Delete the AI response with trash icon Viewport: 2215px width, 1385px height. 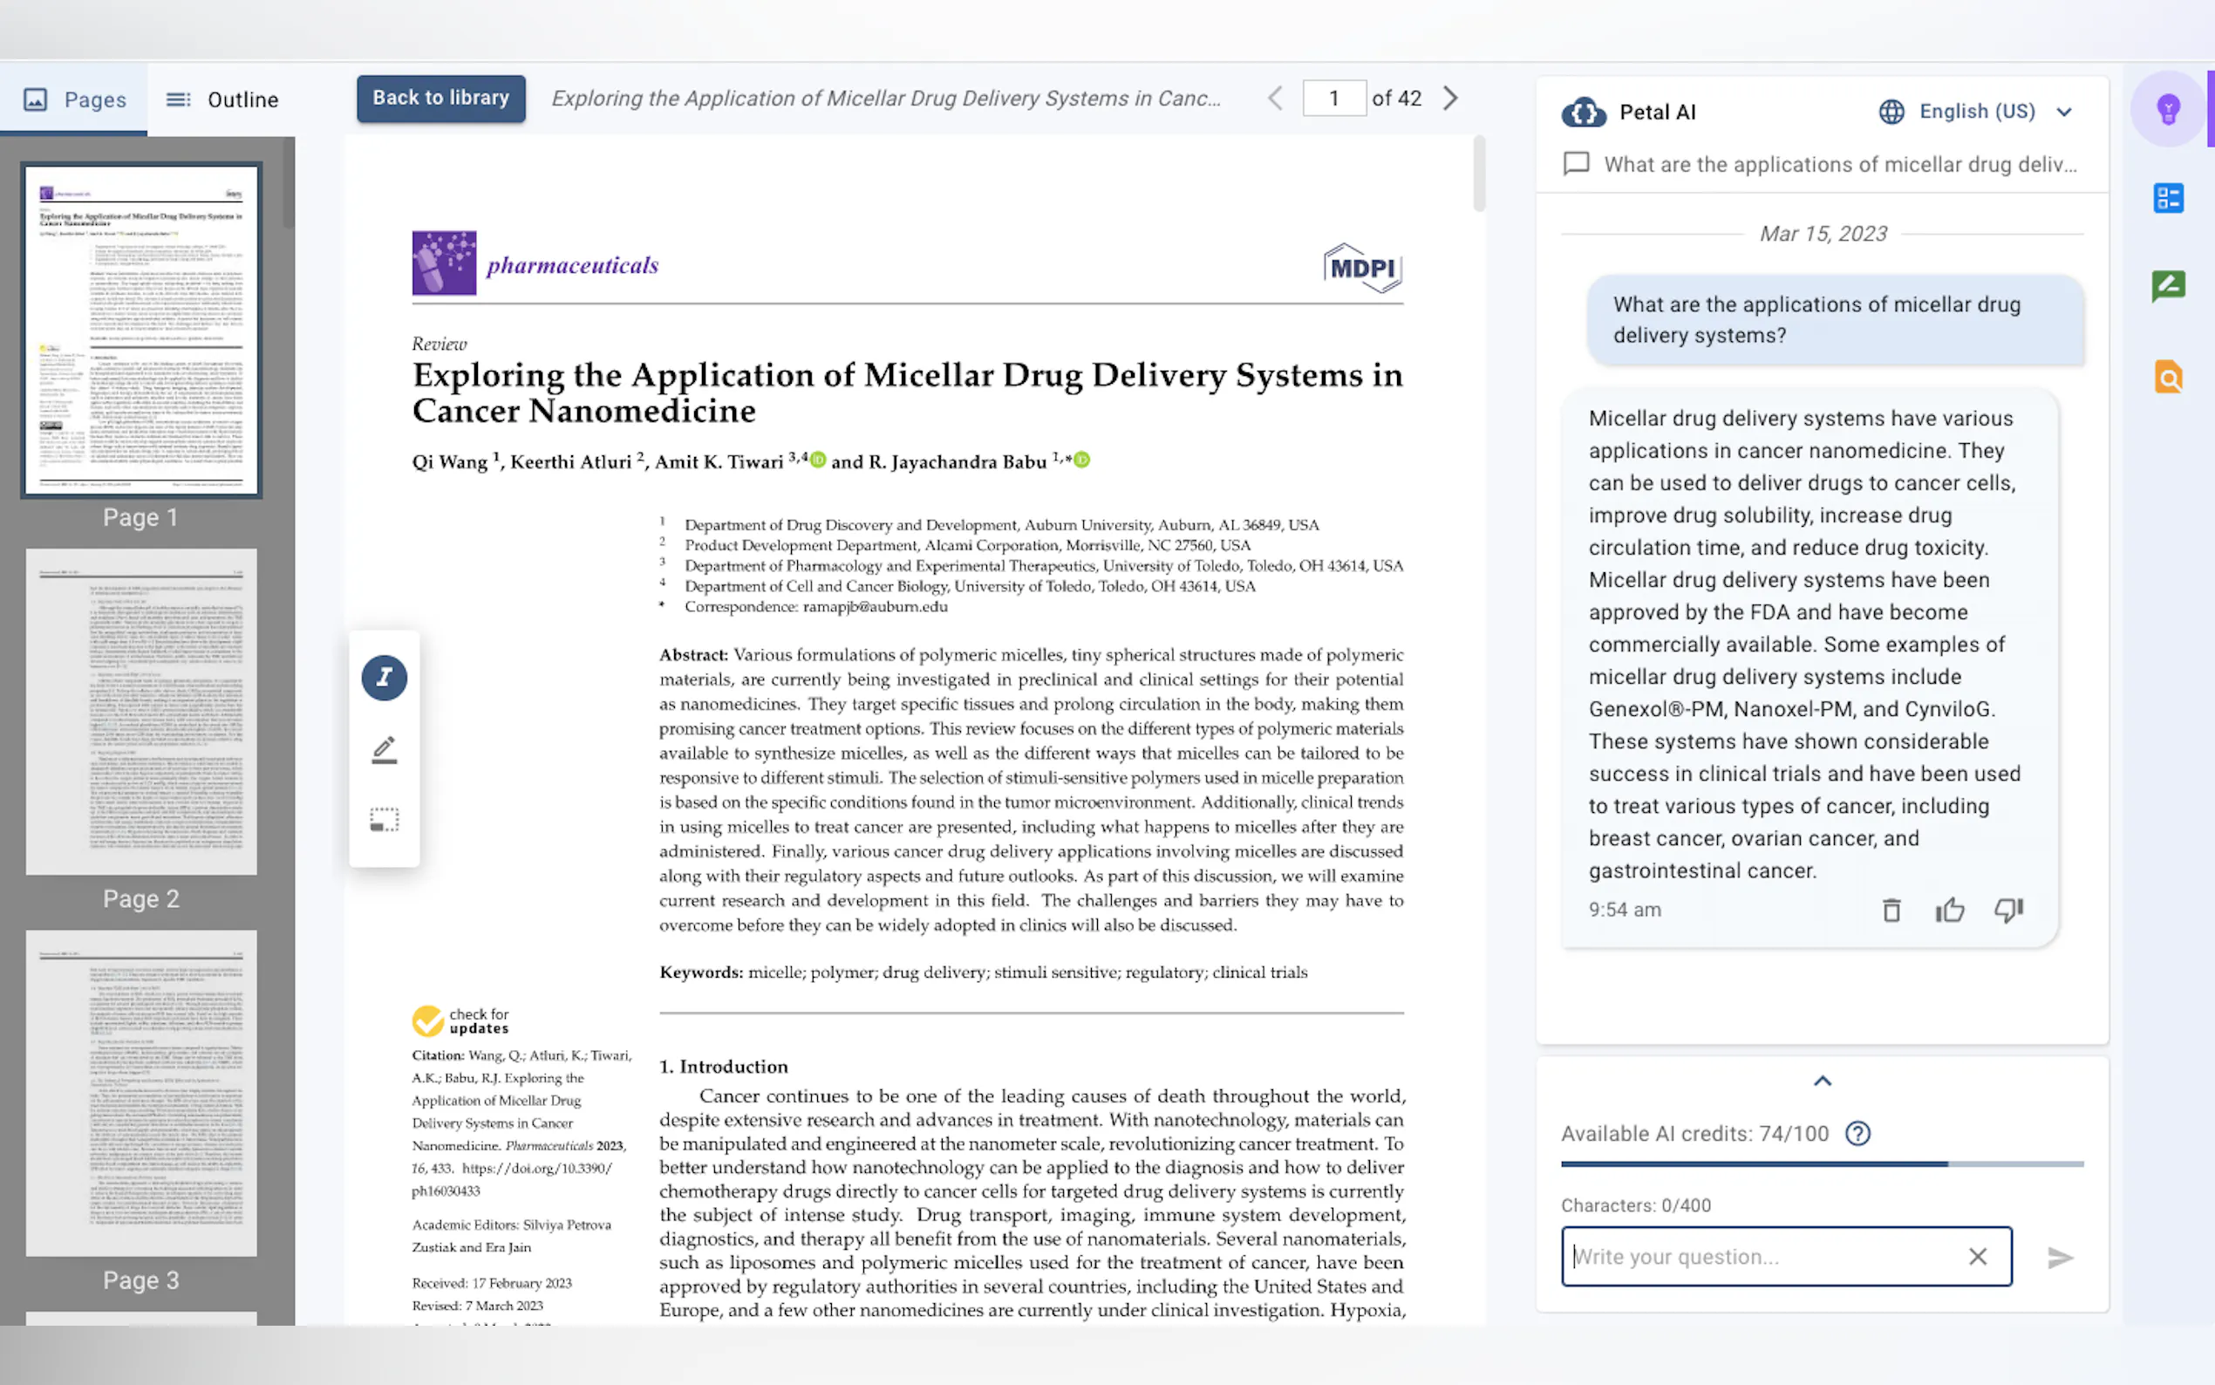pyautogui.click(x=1891, y=910)
